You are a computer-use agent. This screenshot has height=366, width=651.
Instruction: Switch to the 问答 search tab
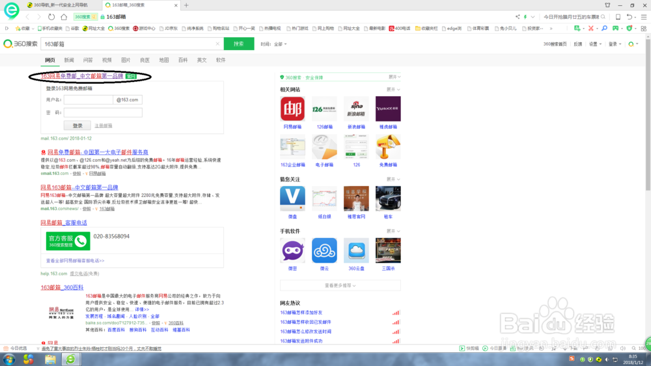click(88, 60)
